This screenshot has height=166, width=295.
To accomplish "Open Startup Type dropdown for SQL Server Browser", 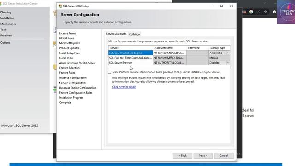I will [x=228, y=63].
